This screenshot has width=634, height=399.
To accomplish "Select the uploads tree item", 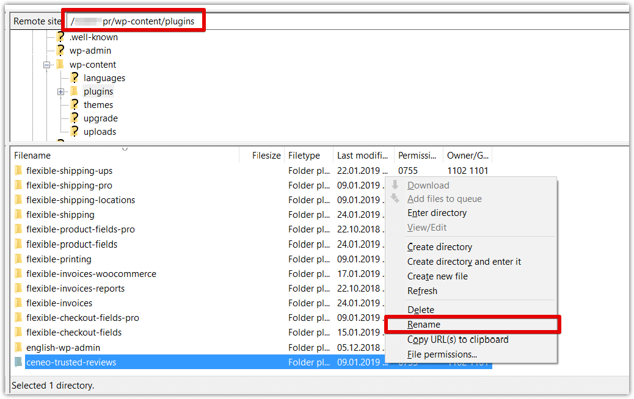I will pyautogui.click(x=100, y=132).
